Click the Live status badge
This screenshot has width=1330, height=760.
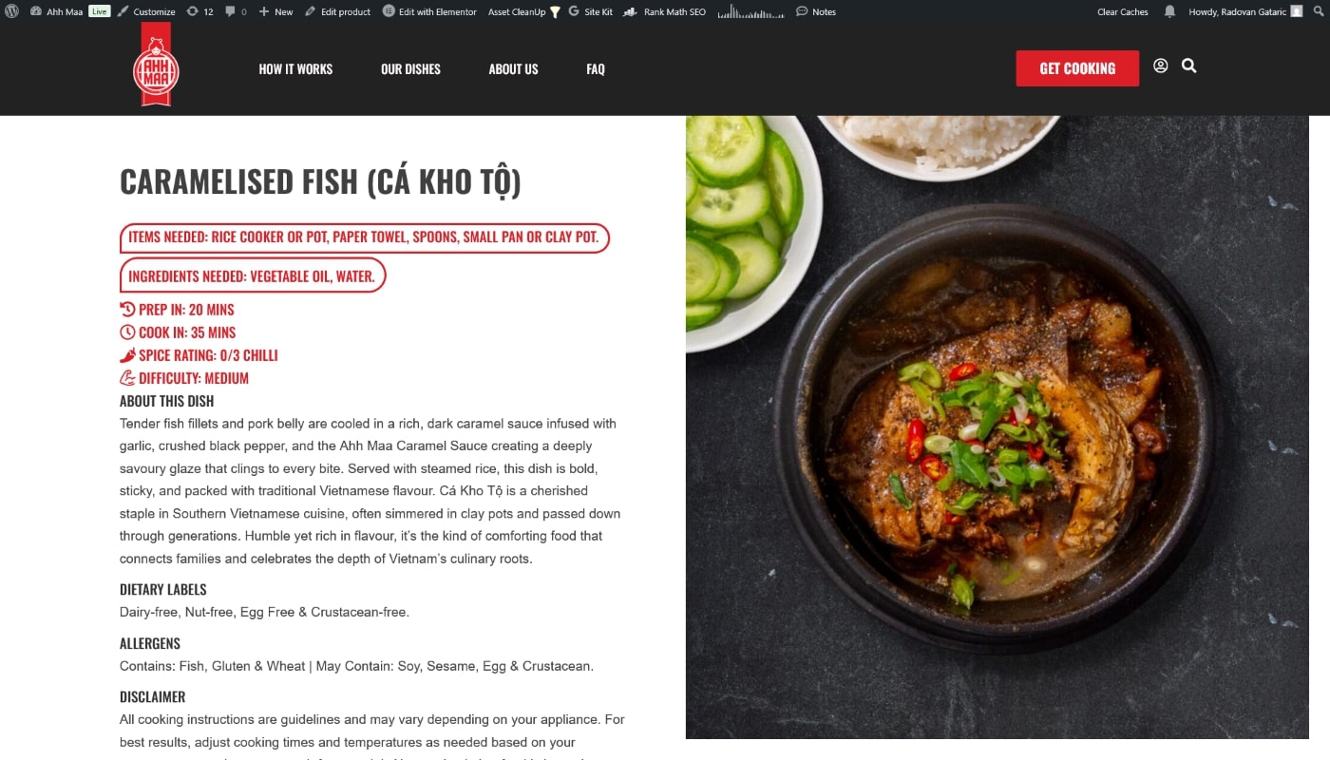(100, 11)
